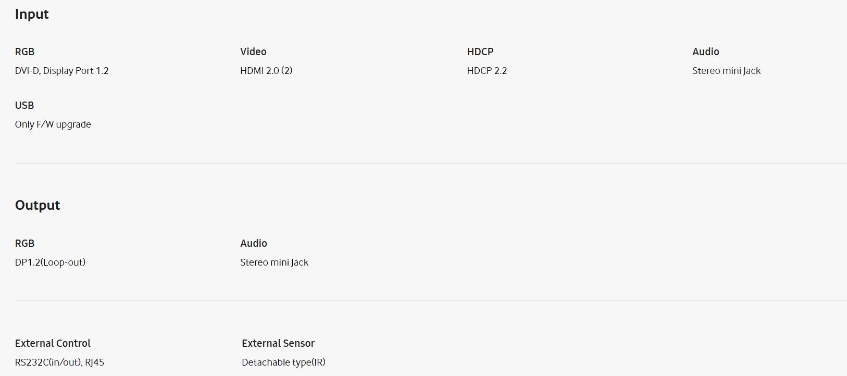Viewport: 847px width, 376px height.
Task: Click the Input section heading
Action: (x=32, y=14)
